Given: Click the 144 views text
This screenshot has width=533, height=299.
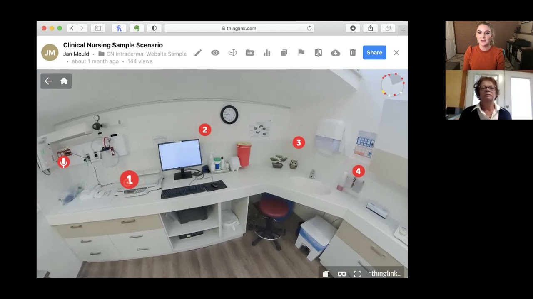Looking at the screenshot, I should click(140, 61).
